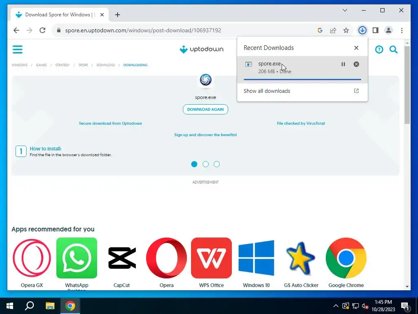Open the Uptodown search magnifier
The width and height of the screenshot is (418, 314).
click(x=394, y=49)
